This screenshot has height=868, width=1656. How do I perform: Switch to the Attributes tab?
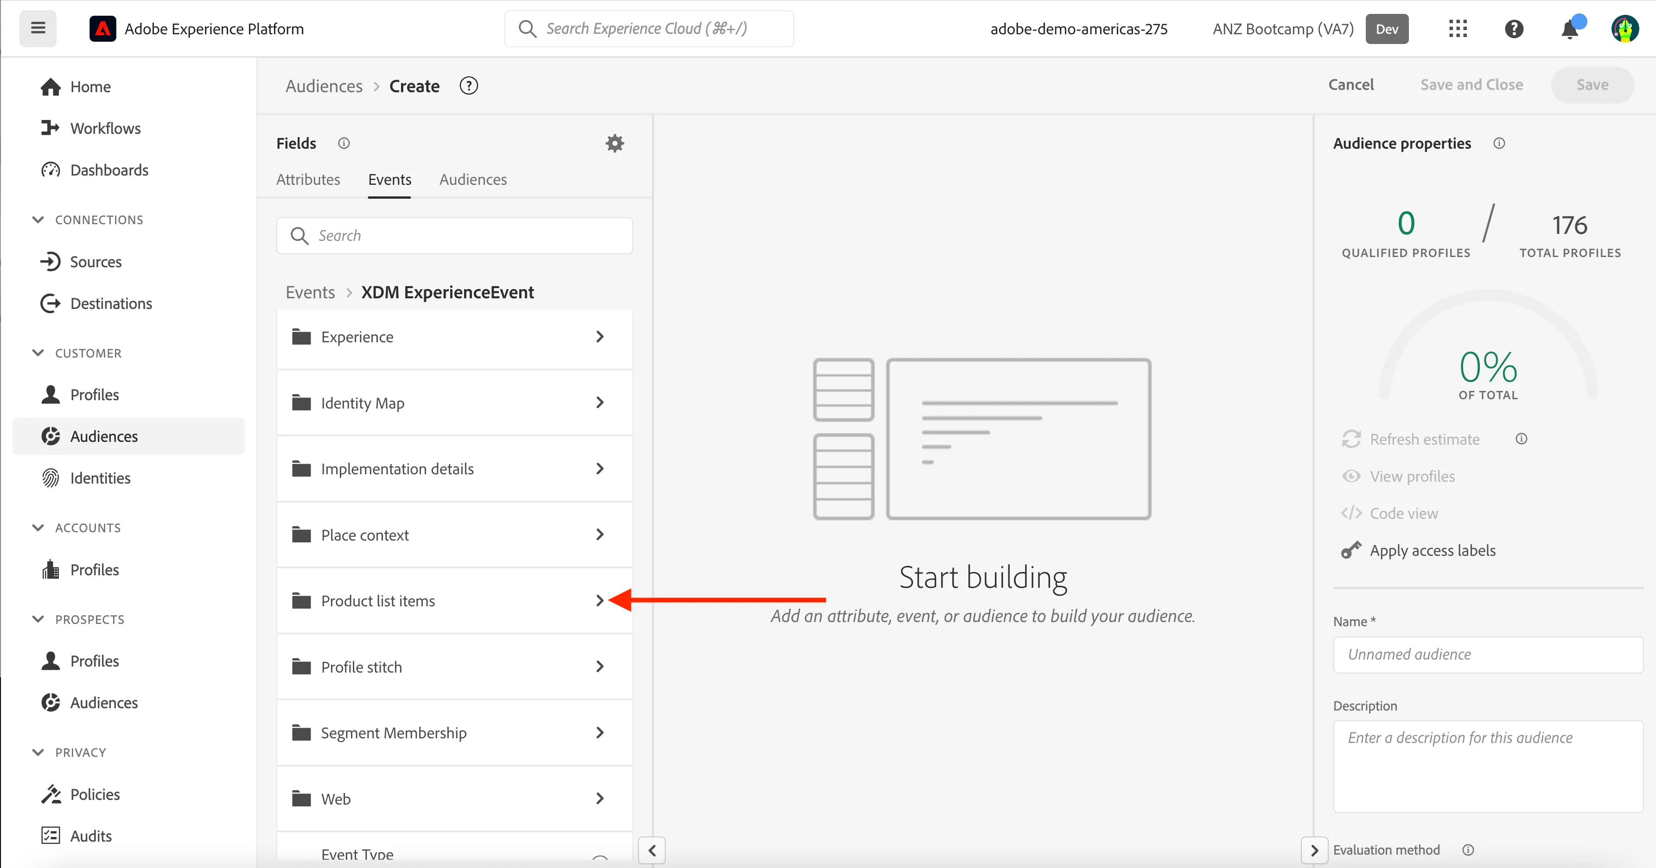tap(308, 179)
